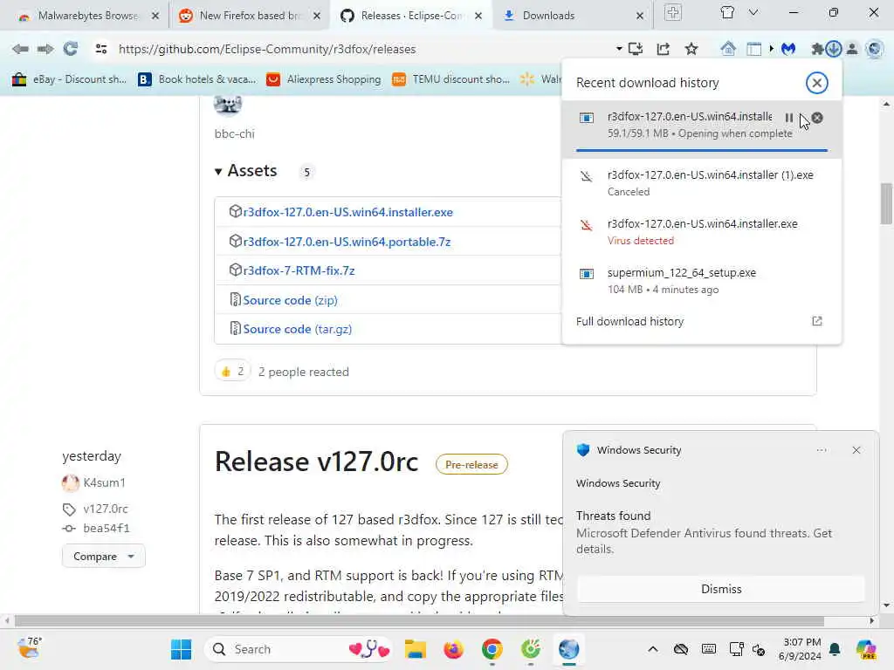Bookmark this page with the star icon

coord(691,49)
